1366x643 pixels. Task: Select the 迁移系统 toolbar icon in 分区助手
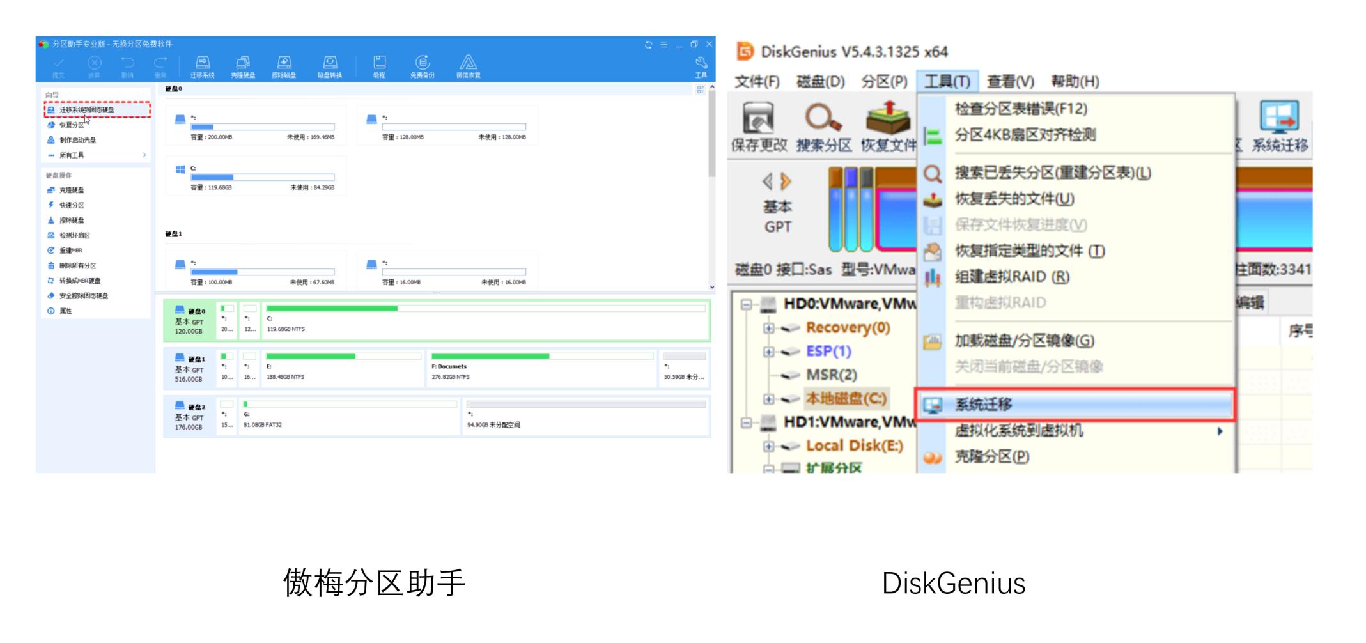[x=201, y=65]
